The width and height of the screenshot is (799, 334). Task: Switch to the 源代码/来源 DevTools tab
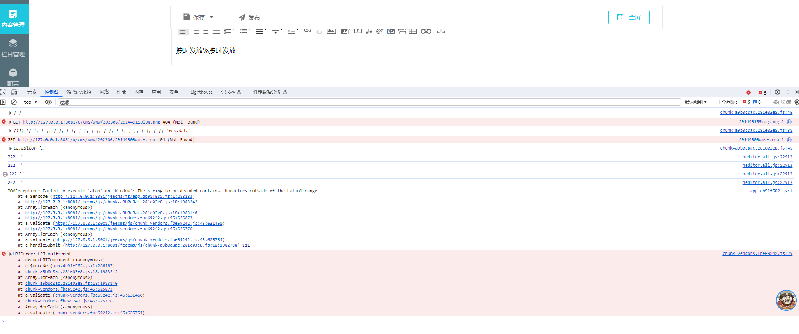79,92
